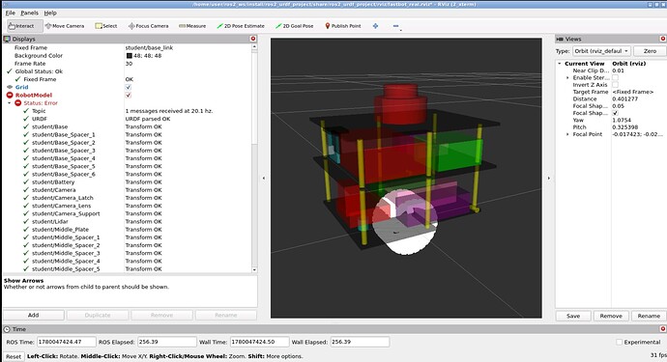Choose the Select tool
Viewport: 667px width, 362px height.
coord(106,26)
